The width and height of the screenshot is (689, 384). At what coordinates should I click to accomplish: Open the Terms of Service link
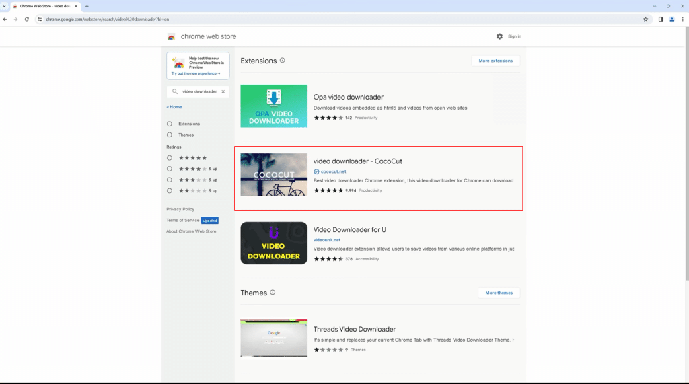pyautogui.click(x=183, y=220)
